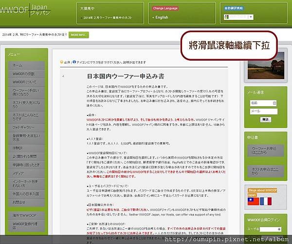Click the blue info icon above the form
This screenshot has width=292, height=244.
coord(74,62)
